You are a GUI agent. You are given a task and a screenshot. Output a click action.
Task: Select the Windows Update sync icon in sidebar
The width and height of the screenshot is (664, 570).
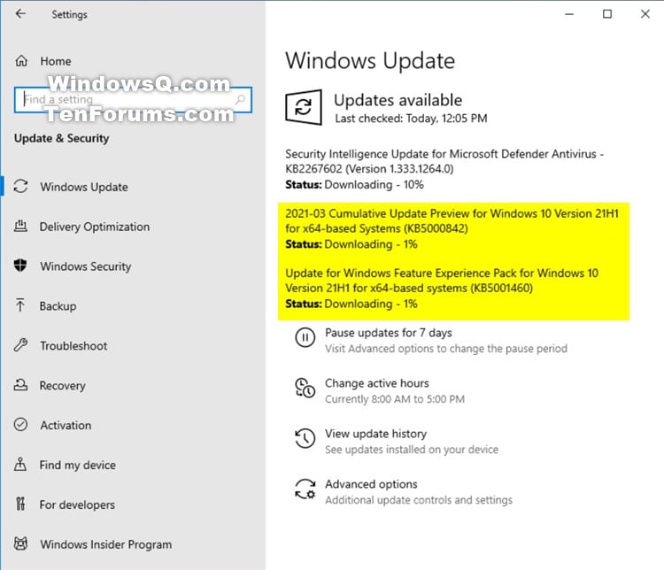pos(20,187)
